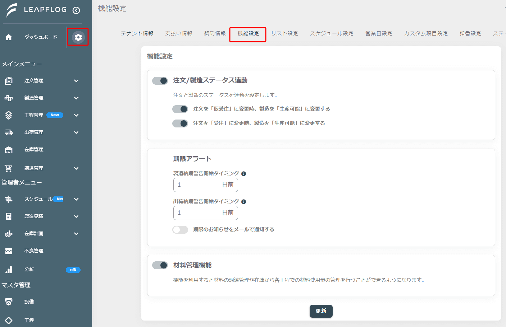Toggle 注文/製造ステータス連動 switch

pos(160,81)
